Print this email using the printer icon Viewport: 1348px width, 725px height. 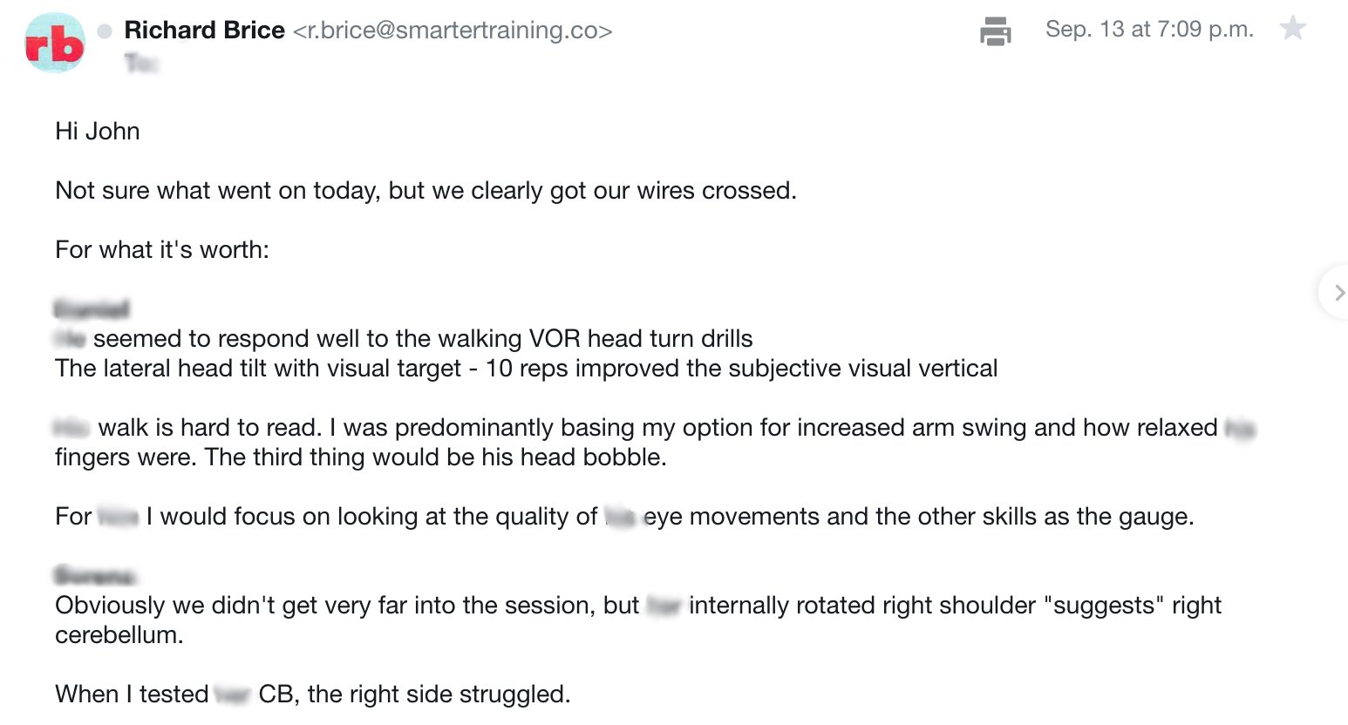995,30
